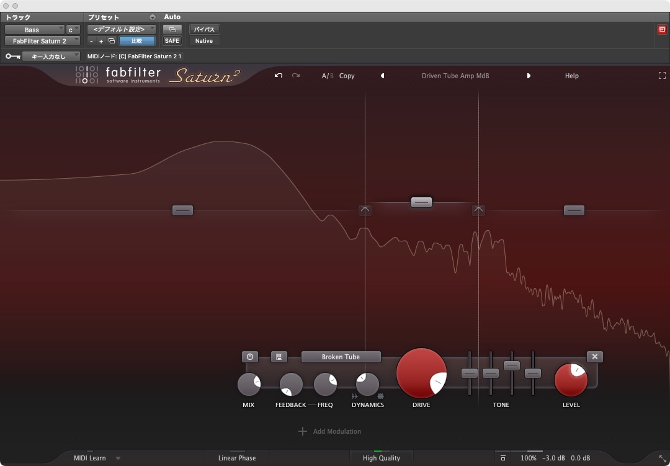Click the middle band level handle
The image size is (670, 466).
click(x=421, y=202)
